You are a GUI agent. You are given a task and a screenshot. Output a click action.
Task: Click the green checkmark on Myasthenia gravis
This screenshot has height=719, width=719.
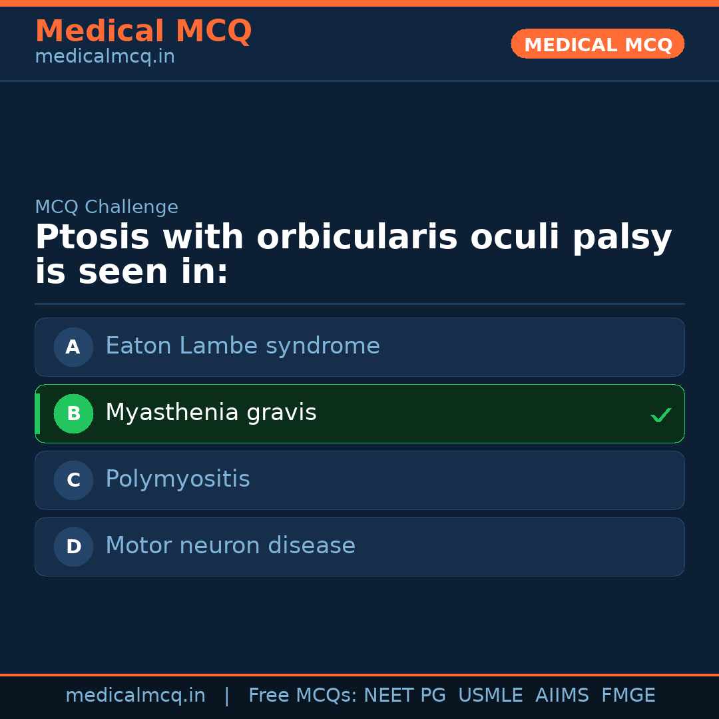(660, 415)
